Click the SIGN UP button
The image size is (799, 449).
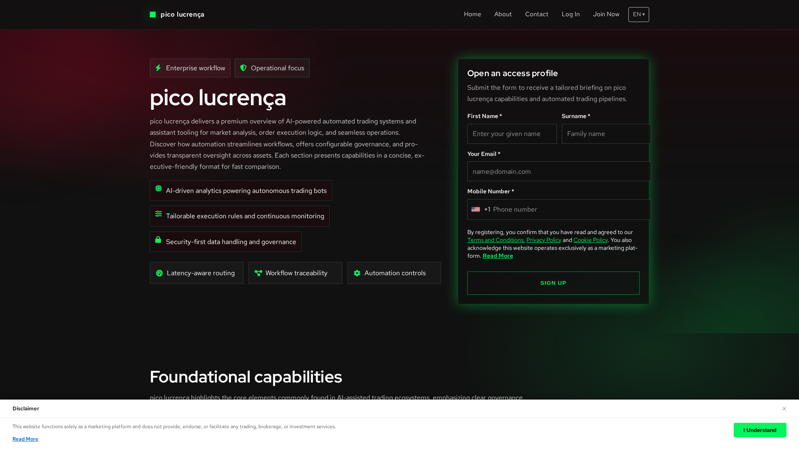tap(553, 283)
